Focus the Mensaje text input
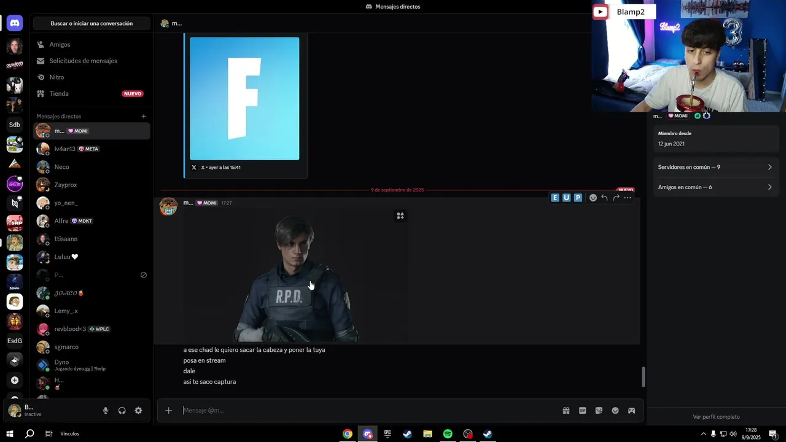The width and height of the screenshot is (786, 442). 368,410
